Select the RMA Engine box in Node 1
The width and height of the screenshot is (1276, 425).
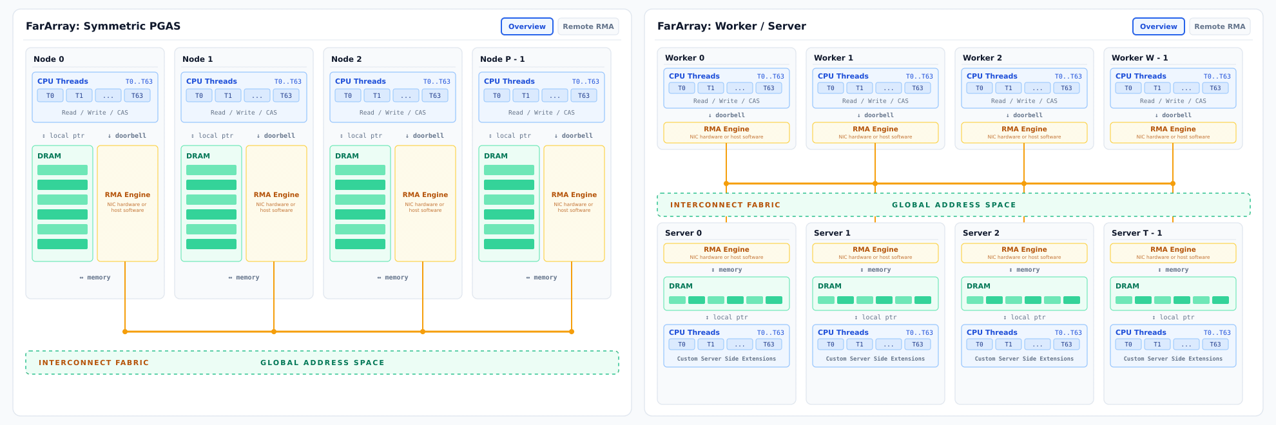276,203
